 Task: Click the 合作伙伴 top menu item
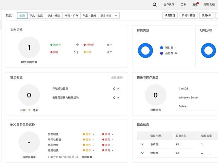(169, 5)
